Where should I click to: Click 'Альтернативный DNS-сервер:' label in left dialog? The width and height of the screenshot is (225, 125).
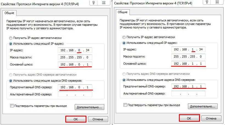pos(31,95)
